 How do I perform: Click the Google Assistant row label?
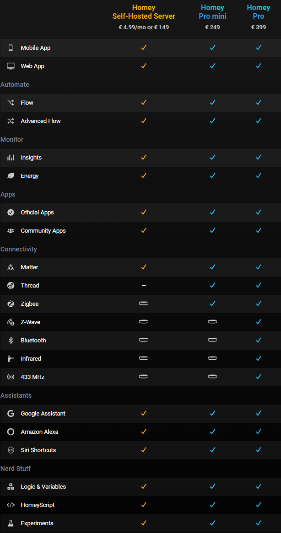point(43,414)
